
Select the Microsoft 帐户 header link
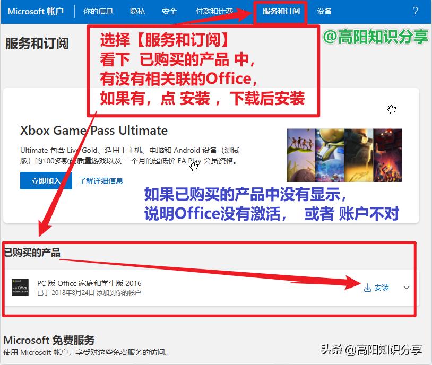37,11
